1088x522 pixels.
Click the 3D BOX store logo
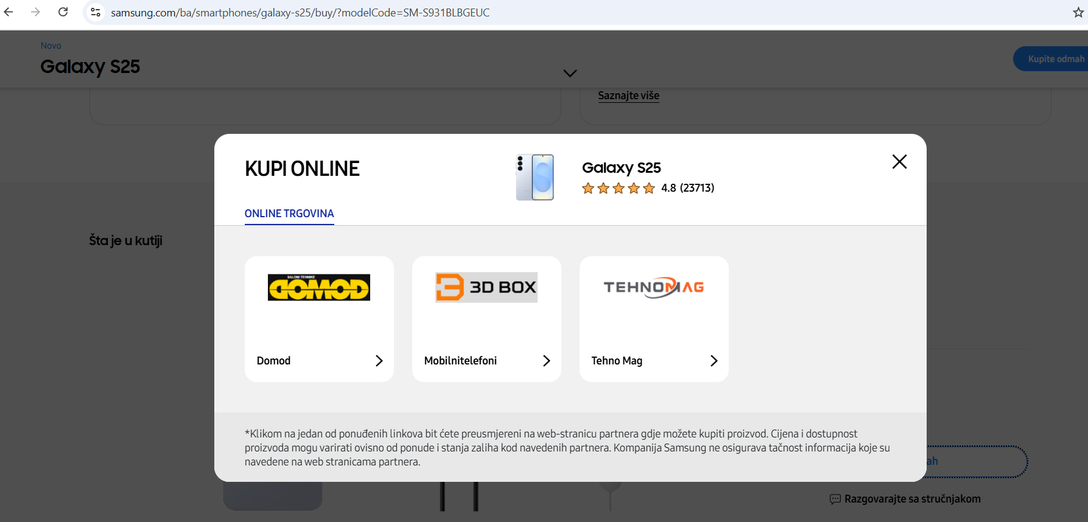[486, 287]
